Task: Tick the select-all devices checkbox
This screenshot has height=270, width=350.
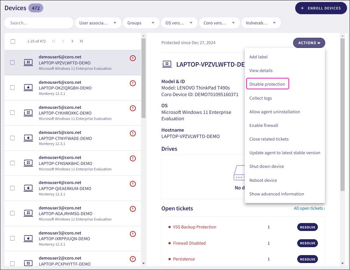Action: pos(13,42)
